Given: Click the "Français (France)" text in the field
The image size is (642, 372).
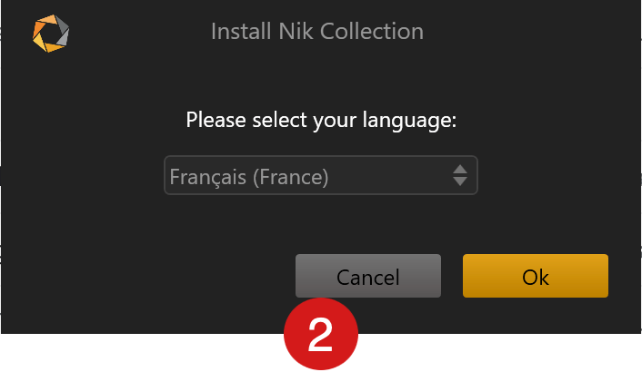Looking at the screenshot, I should coord(249,177).
